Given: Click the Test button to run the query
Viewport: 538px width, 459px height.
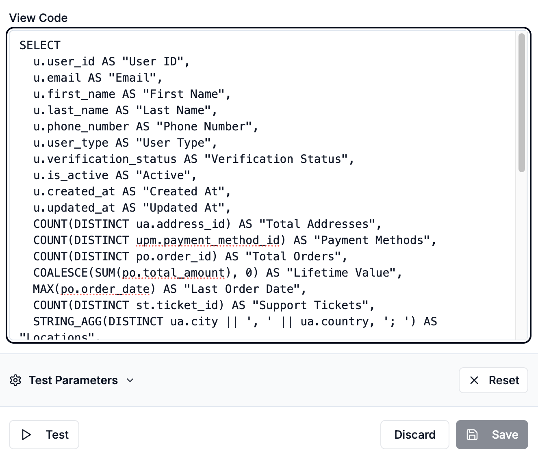Looking at the screenshot, I should click(x=43, y=435).
